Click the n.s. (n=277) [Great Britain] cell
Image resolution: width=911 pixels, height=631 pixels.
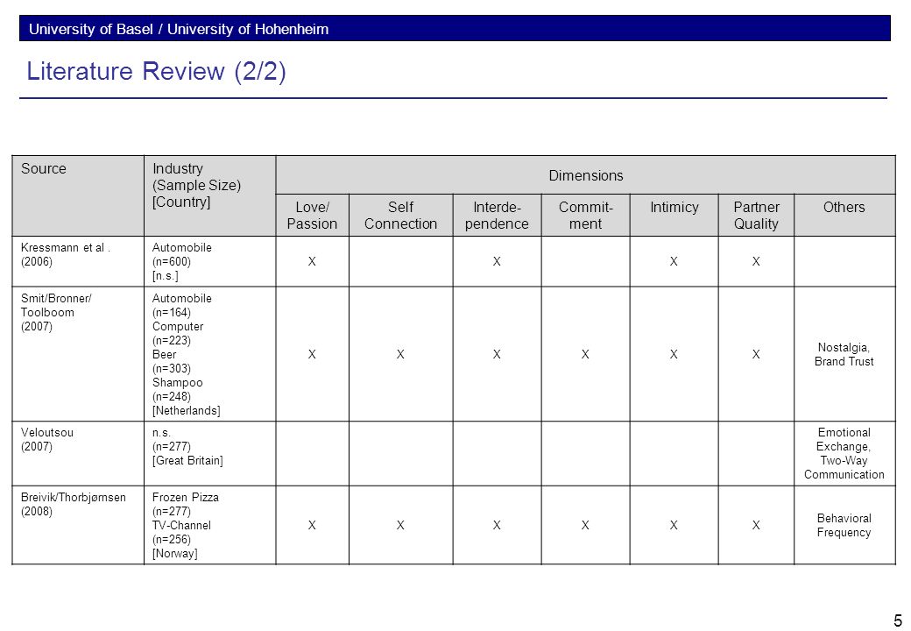tap(209, 454)
